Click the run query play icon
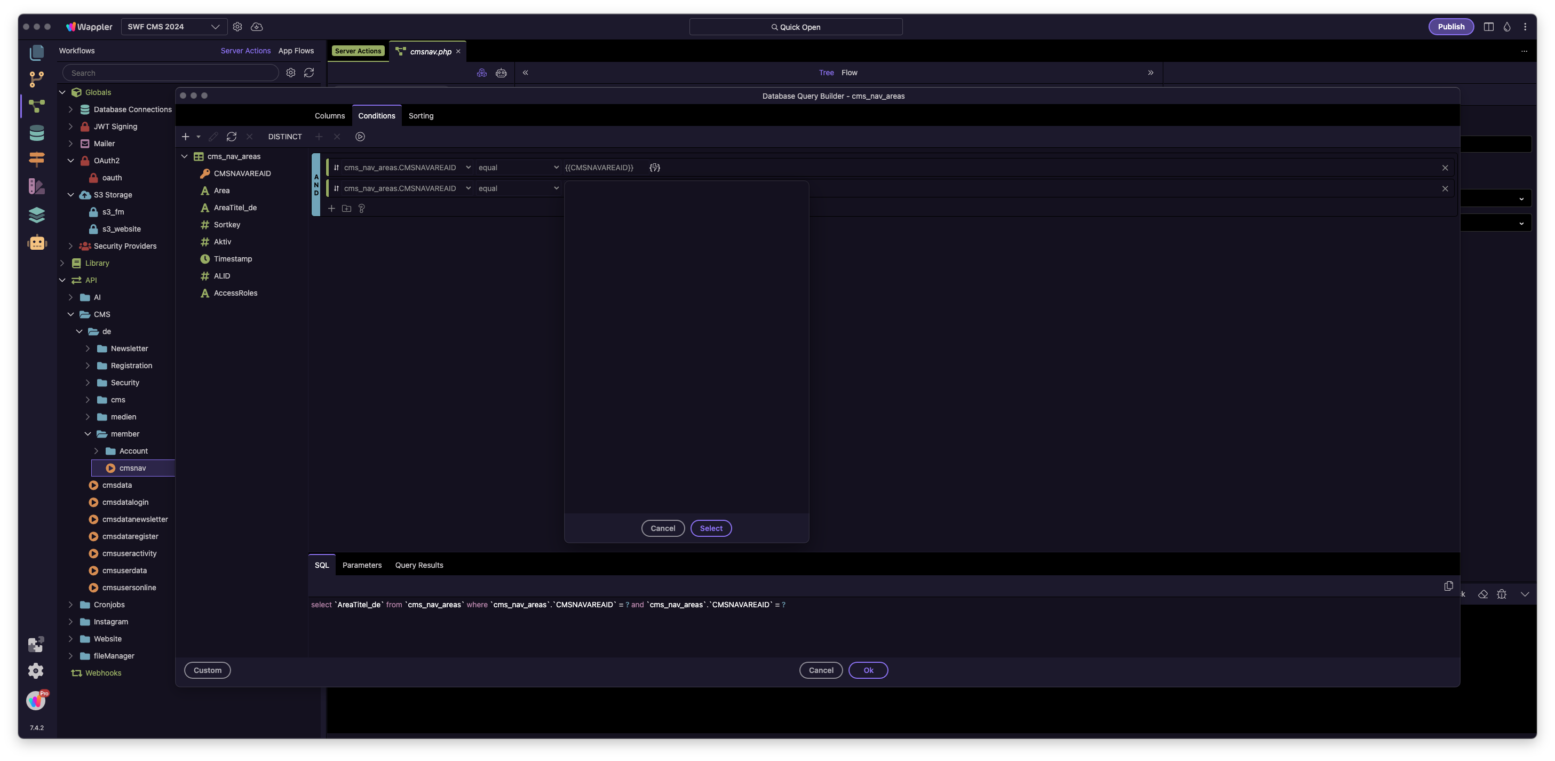 360,137
